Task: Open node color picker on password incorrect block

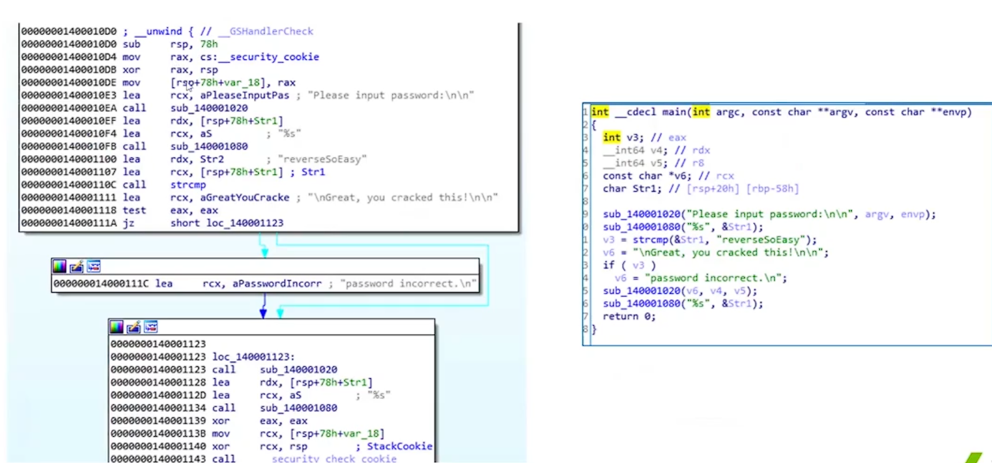Action: click(x=59, y=267)
